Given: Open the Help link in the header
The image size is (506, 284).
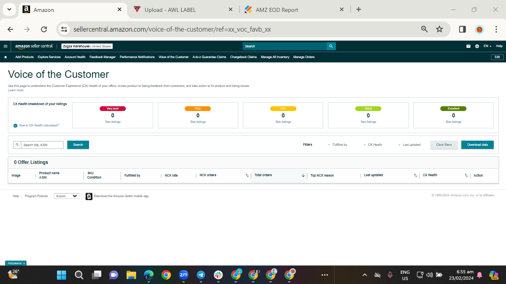Looking at the screenshot, I should [x=499, y=46].
